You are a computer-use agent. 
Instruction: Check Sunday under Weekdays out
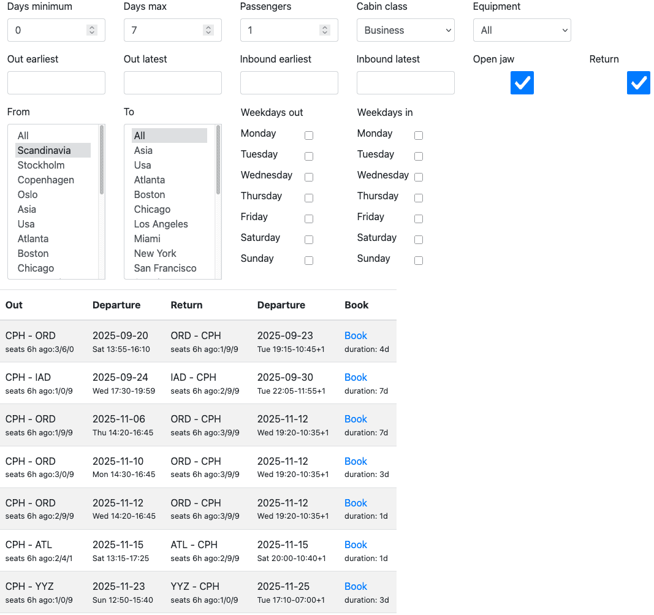tap(309, 261)
